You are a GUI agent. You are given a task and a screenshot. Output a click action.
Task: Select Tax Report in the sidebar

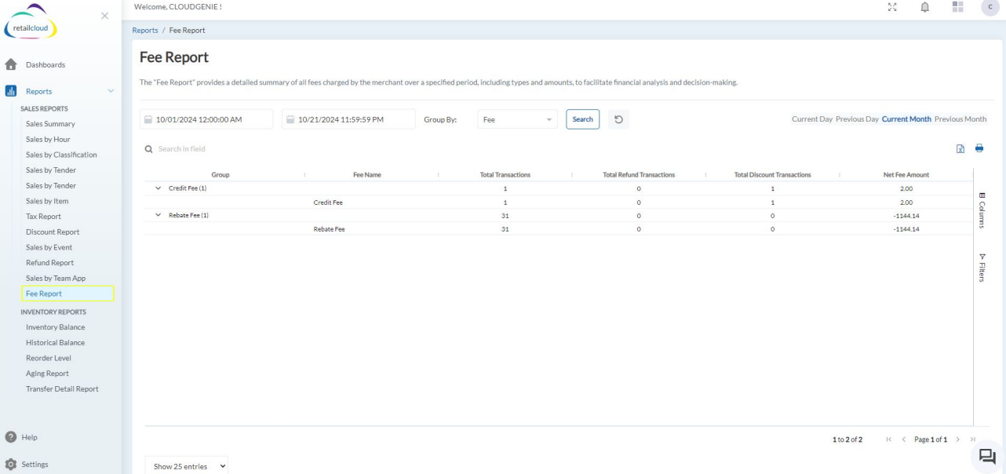point(43,216)
